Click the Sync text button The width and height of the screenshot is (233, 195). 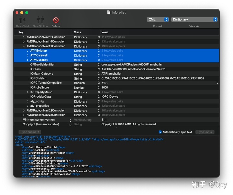point(205,132)
